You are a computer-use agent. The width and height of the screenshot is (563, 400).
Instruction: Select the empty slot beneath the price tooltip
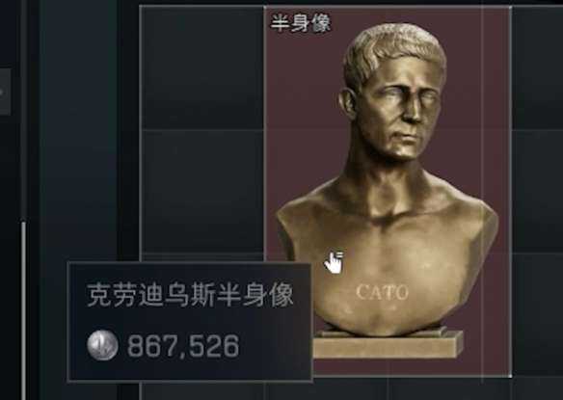click(201, 391)
